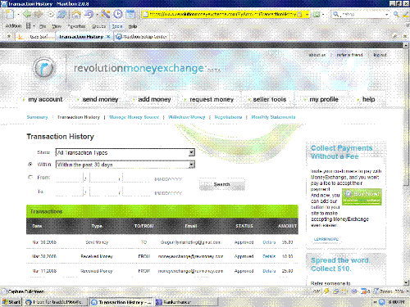Select the From date range radio button
Image resolution: width=410 pixels, height=307 pixels.
(x=30, y=177)
